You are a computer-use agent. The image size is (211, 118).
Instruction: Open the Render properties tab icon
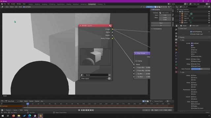176,33
